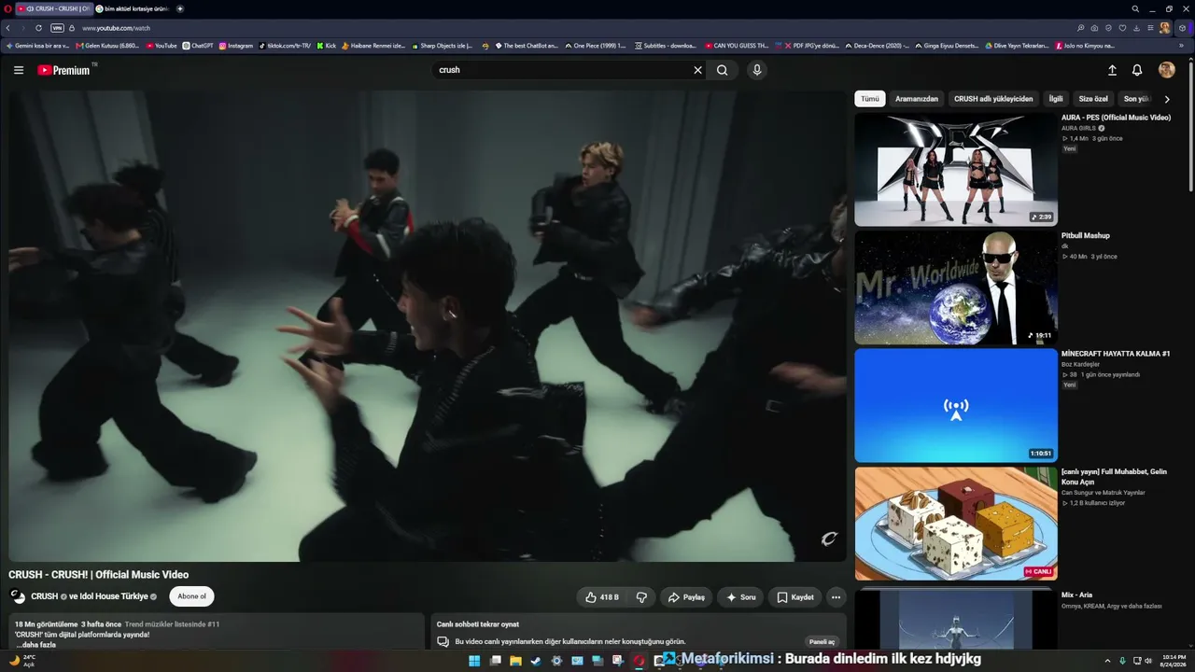The image size is (1195, 672).
Task: Go to YouTube Premium home logo
Action: 64,70
